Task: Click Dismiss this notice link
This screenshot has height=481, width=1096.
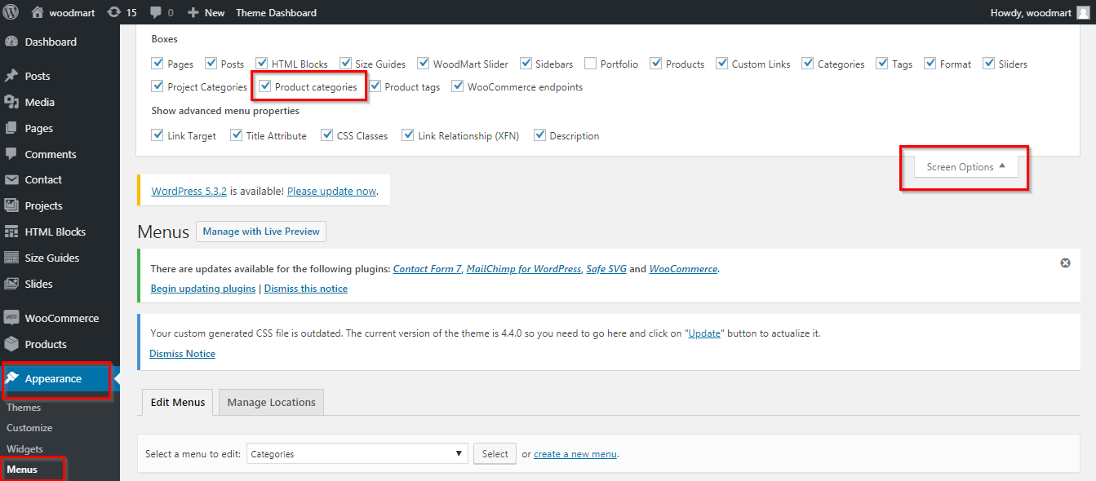Action: (x=306, y=289)
